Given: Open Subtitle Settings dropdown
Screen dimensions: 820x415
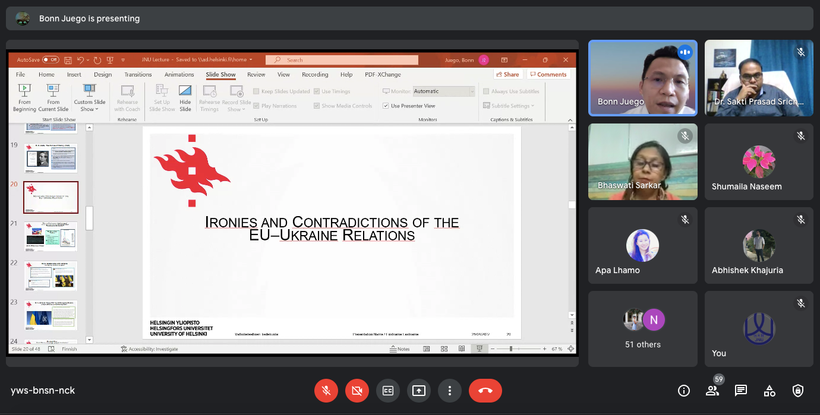Looking at the screenshot, I should [x=512, y=106].
